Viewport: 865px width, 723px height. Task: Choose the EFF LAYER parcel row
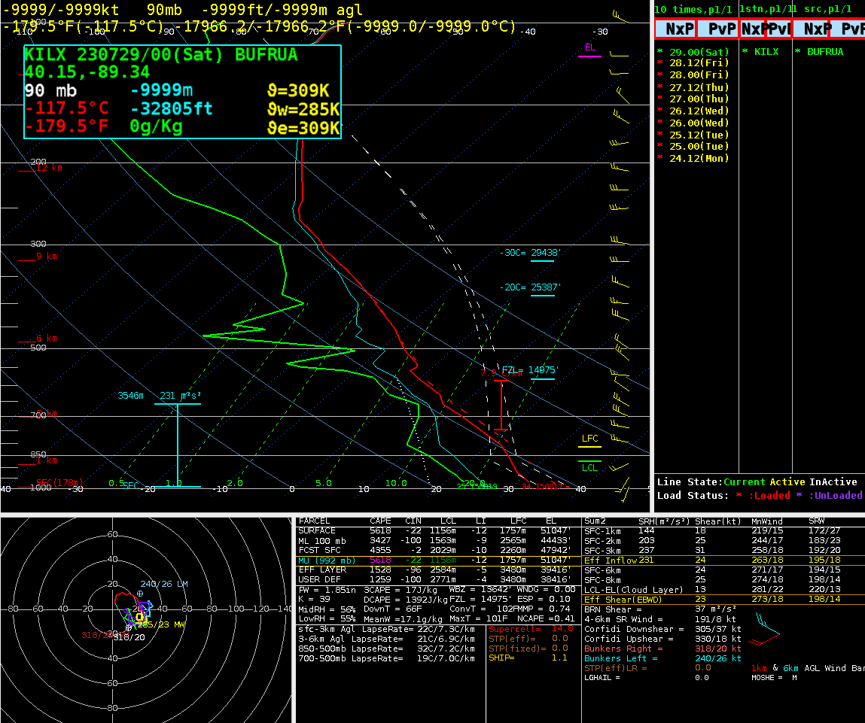click(x=439, y=570)
